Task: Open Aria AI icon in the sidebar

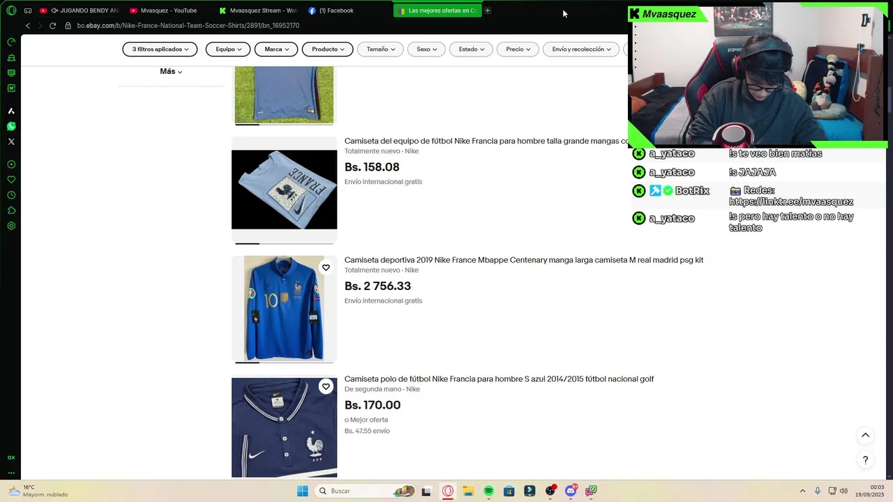Action: coord(11,111)
